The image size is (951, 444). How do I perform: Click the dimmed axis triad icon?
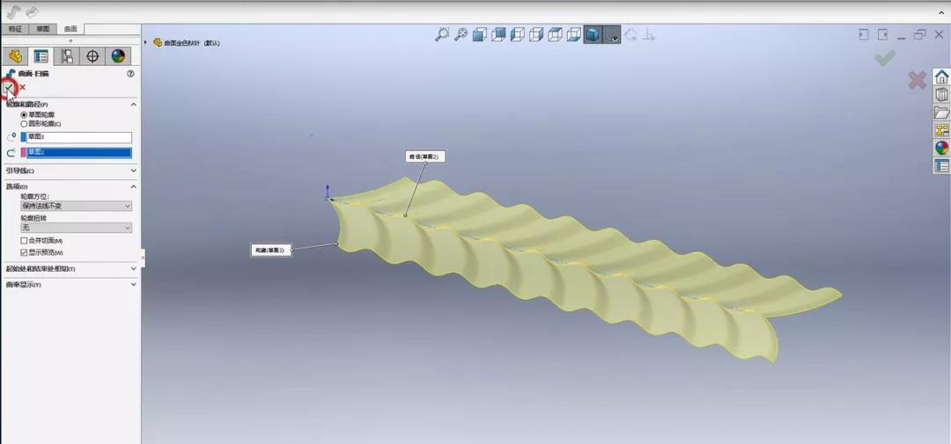[649, 35]
